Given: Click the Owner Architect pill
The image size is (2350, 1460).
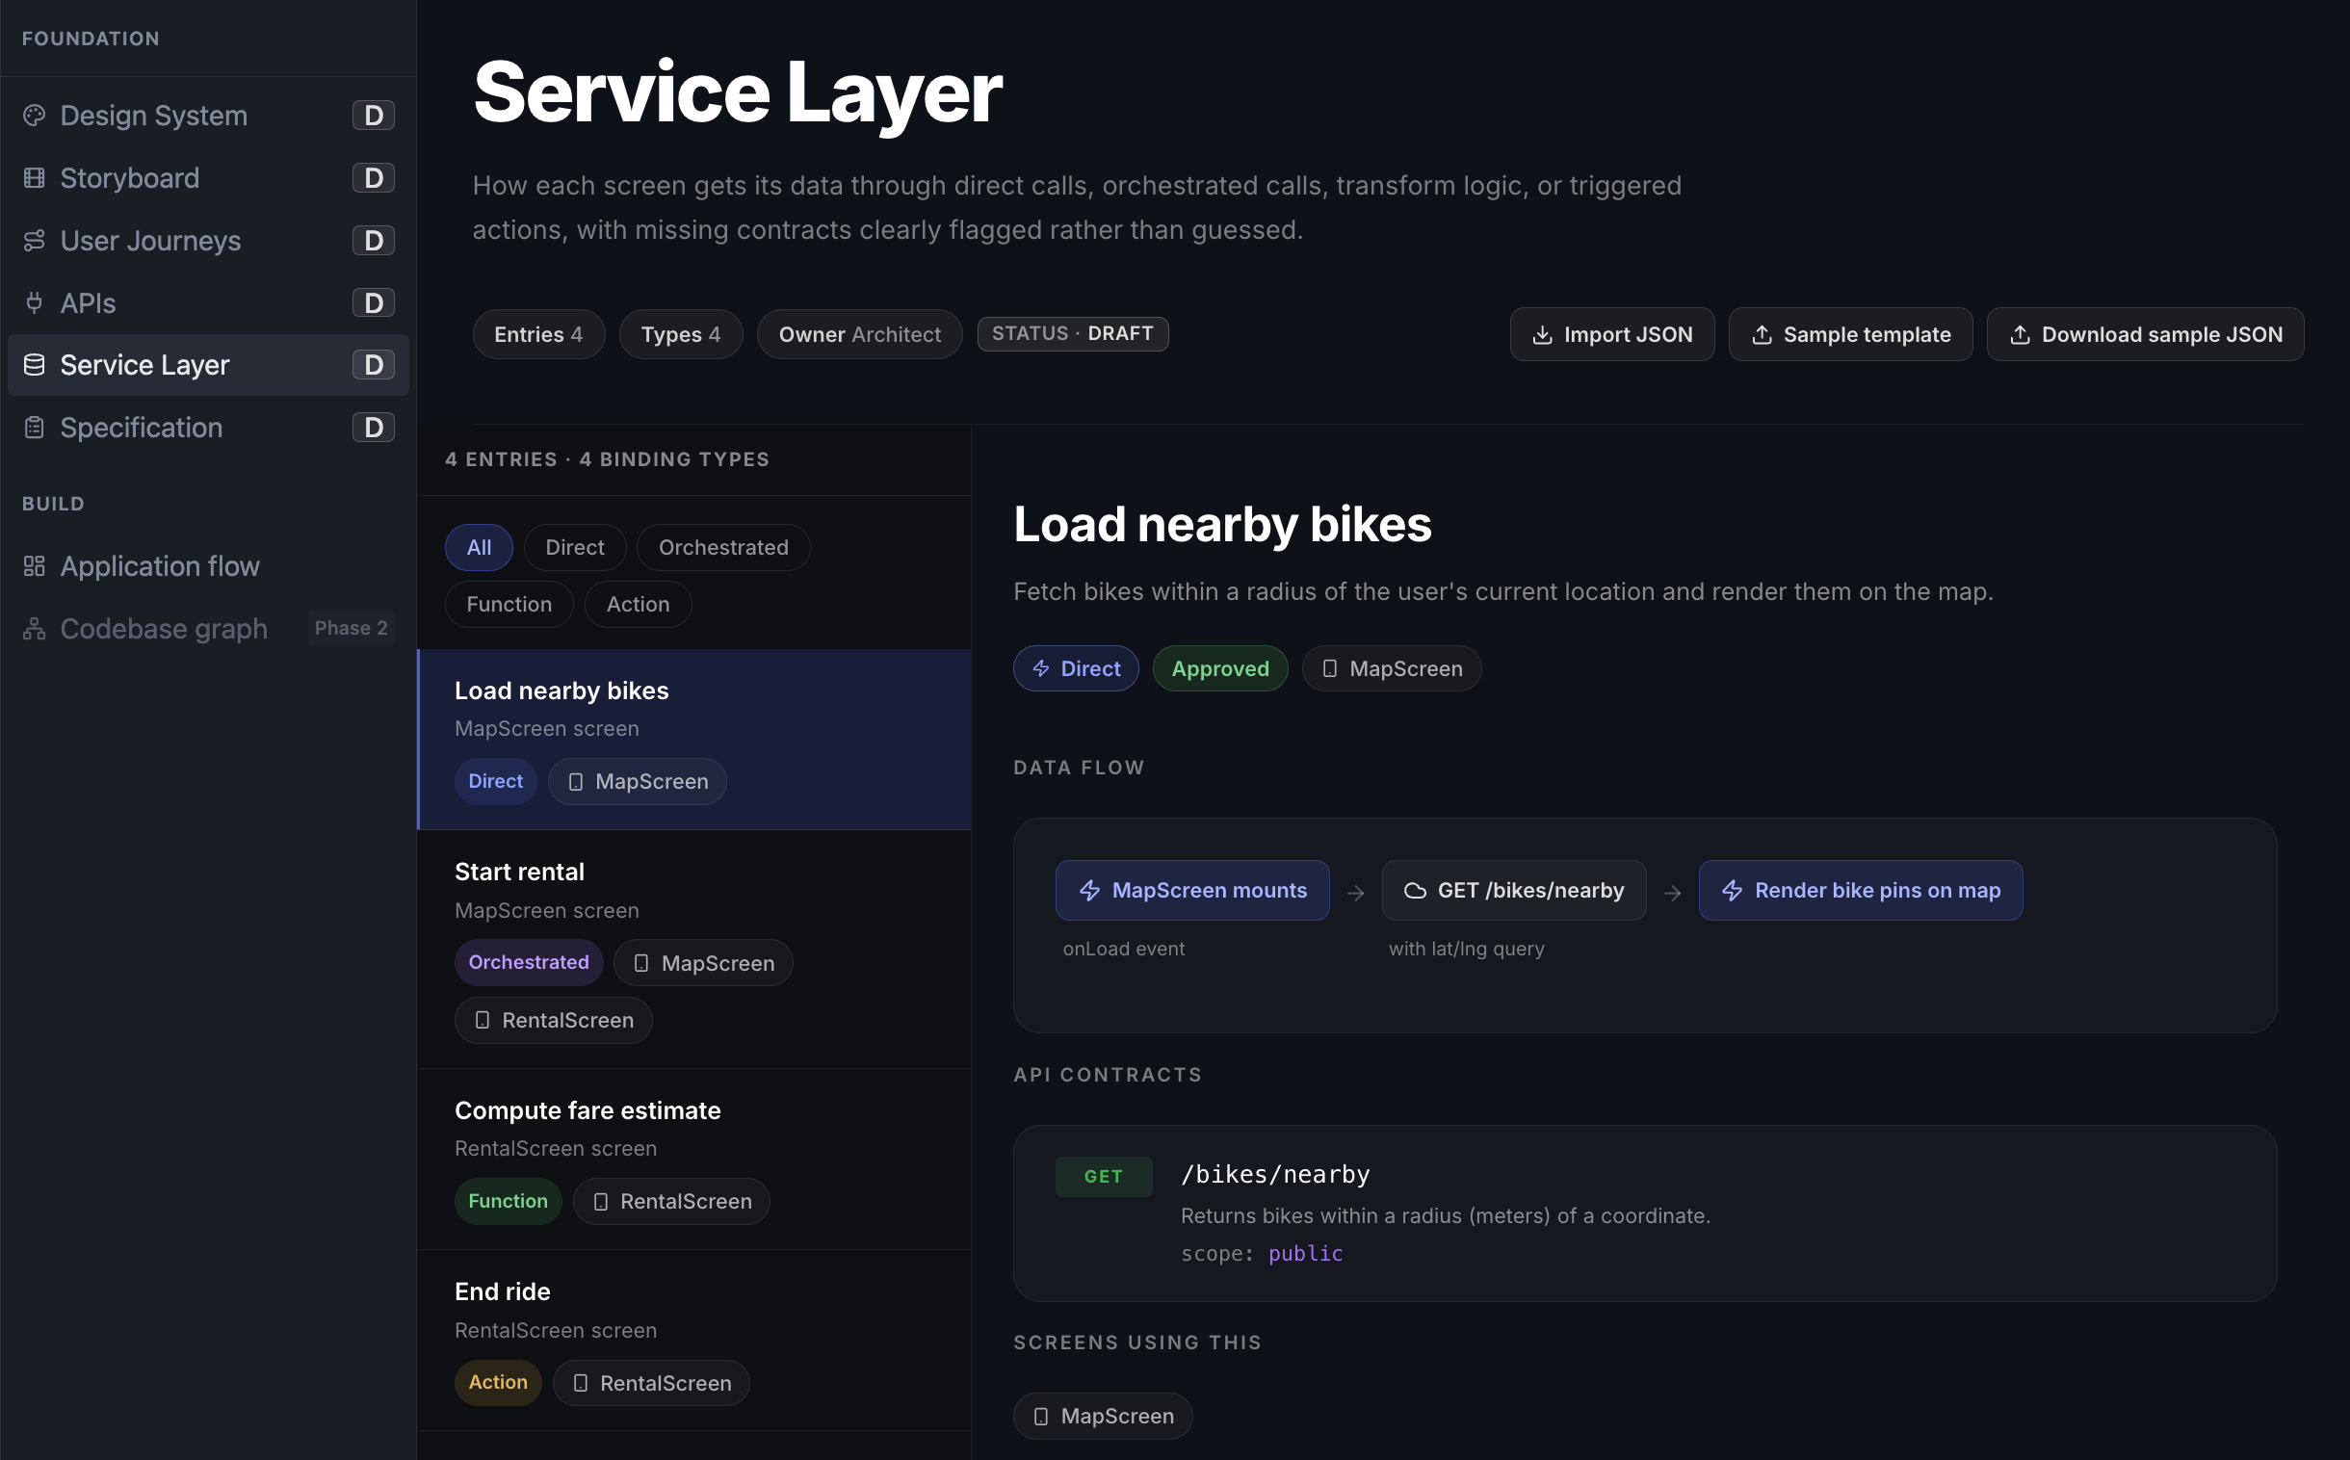Looking at the screenshot, I should [x=859, y=335].
